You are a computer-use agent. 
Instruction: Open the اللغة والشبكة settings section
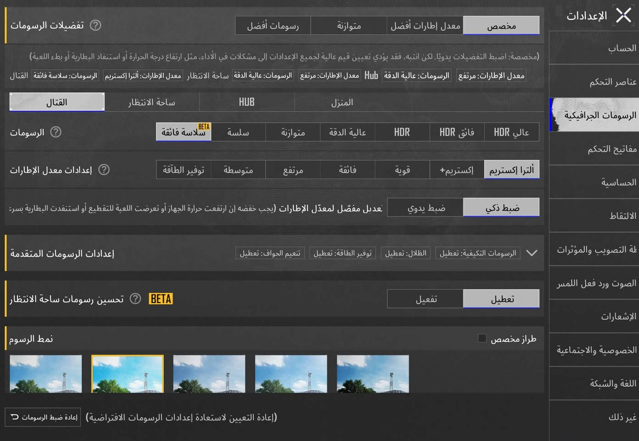pos(594,384)
